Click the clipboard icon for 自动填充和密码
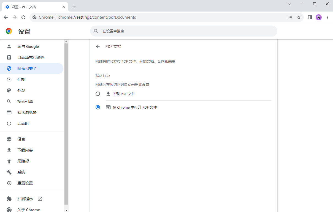This screenshot has height=212, width=333. click(9, 57)
